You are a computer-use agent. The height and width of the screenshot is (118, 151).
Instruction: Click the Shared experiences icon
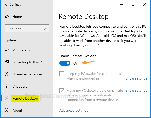pos(7,74)
